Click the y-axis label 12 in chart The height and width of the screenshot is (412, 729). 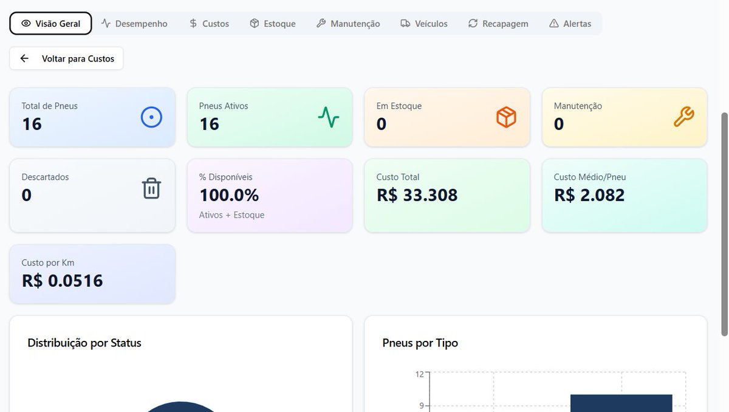pyautogui.click(x=419, y=374)
